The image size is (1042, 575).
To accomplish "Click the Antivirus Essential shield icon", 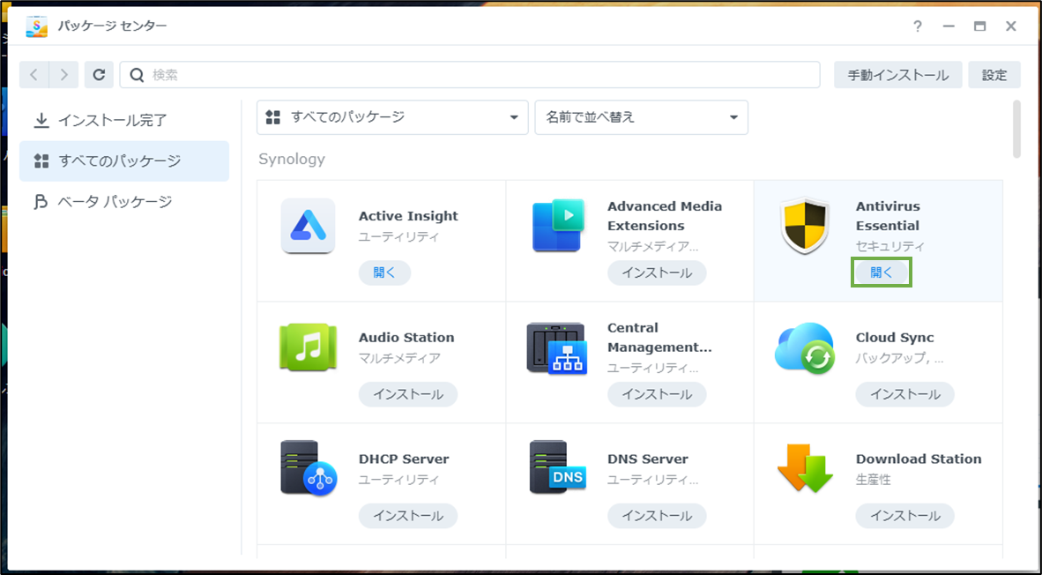I will tap(805, 226).
